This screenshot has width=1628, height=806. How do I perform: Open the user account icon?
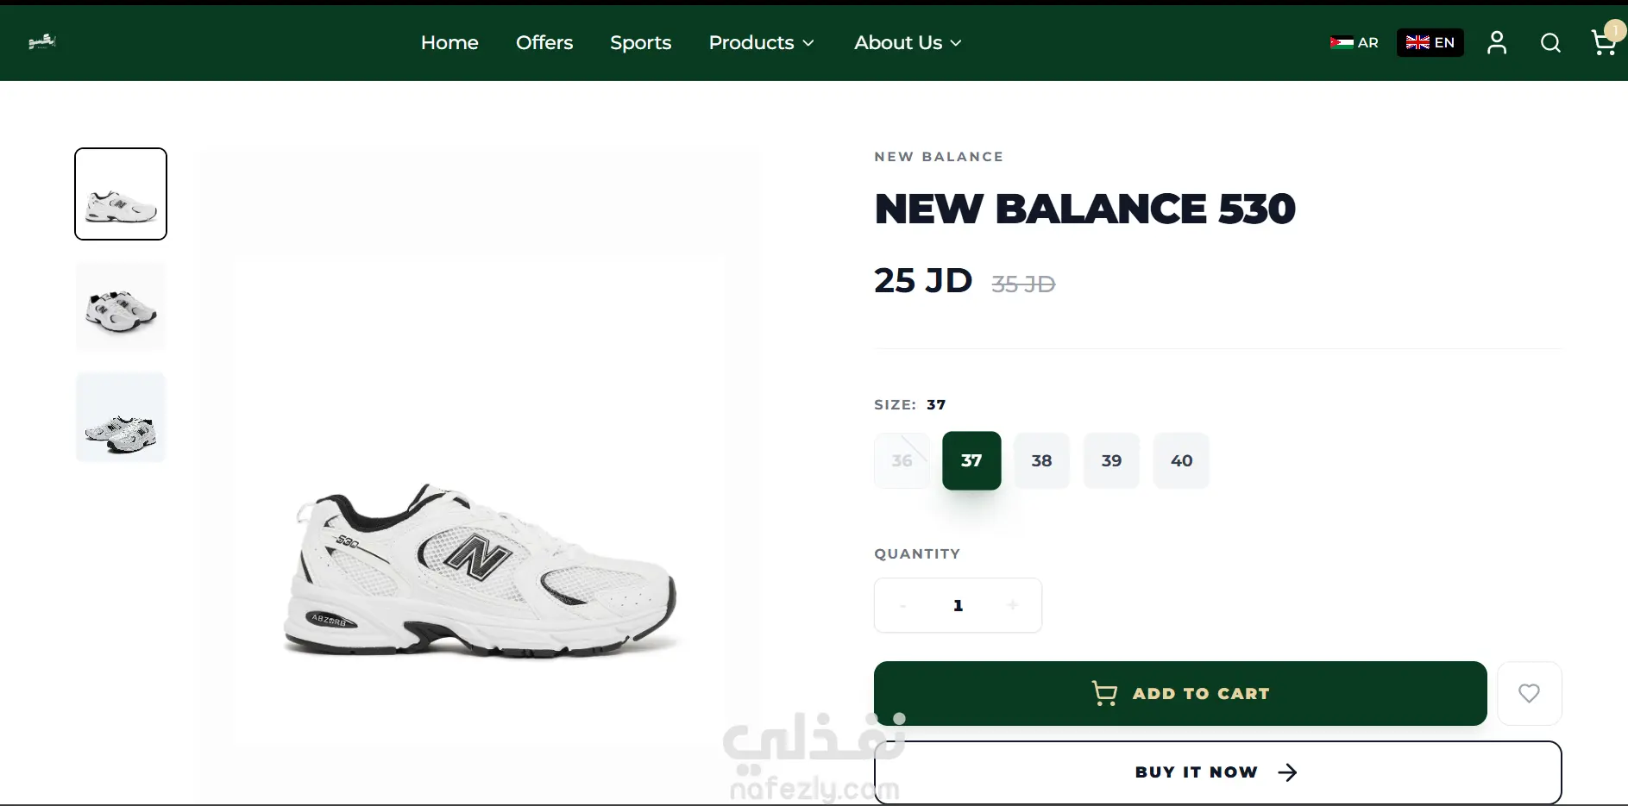coord(1497,42)
